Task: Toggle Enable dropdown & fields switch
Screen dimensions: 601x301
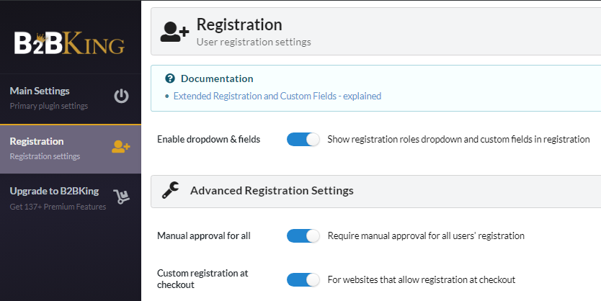Action: pyautogui.click(x=303, y=140)
